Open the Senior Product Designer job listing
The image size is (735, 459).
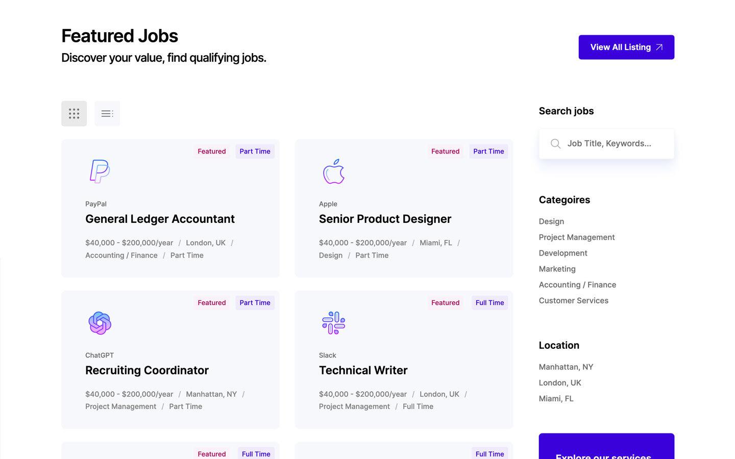coord(385,219)
